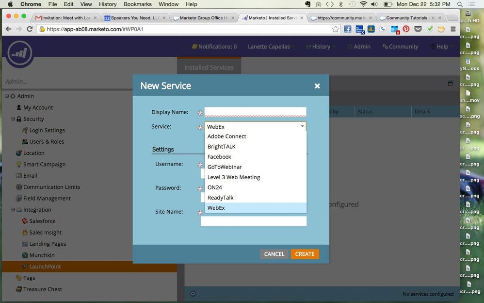Go to Admin in the header

(359, 47)
